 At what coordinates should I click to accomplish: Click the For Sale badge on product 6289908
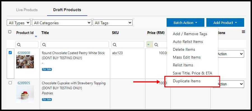(x=47, y=69)
